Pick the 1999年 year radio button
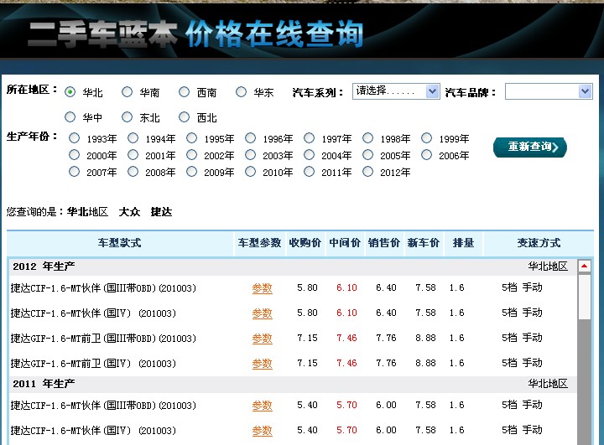Viewport: 604px width, 445px height. [x=426, y=138]
